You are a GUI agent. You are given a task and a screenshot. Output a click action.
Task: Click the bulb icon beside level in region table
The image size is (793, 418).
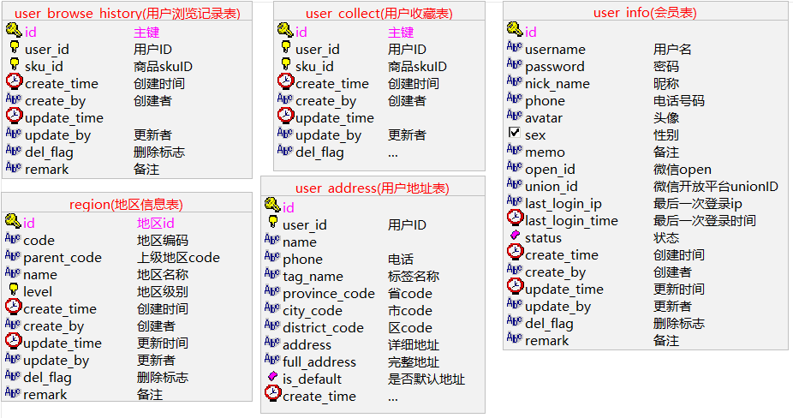[x=14, y=290]
